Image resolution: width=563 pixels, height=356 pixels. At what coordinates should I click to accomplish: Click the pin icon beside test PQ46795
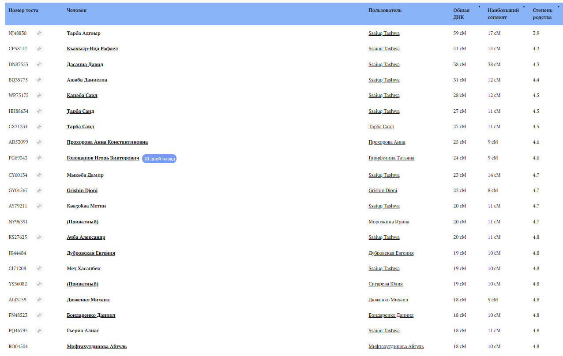pos(39,330)
